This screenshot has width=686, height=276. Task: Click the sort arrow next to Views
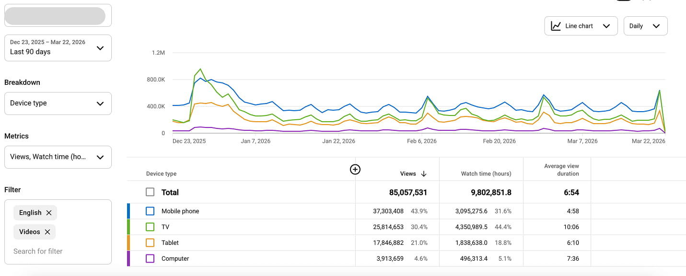(x=423, y=173)
